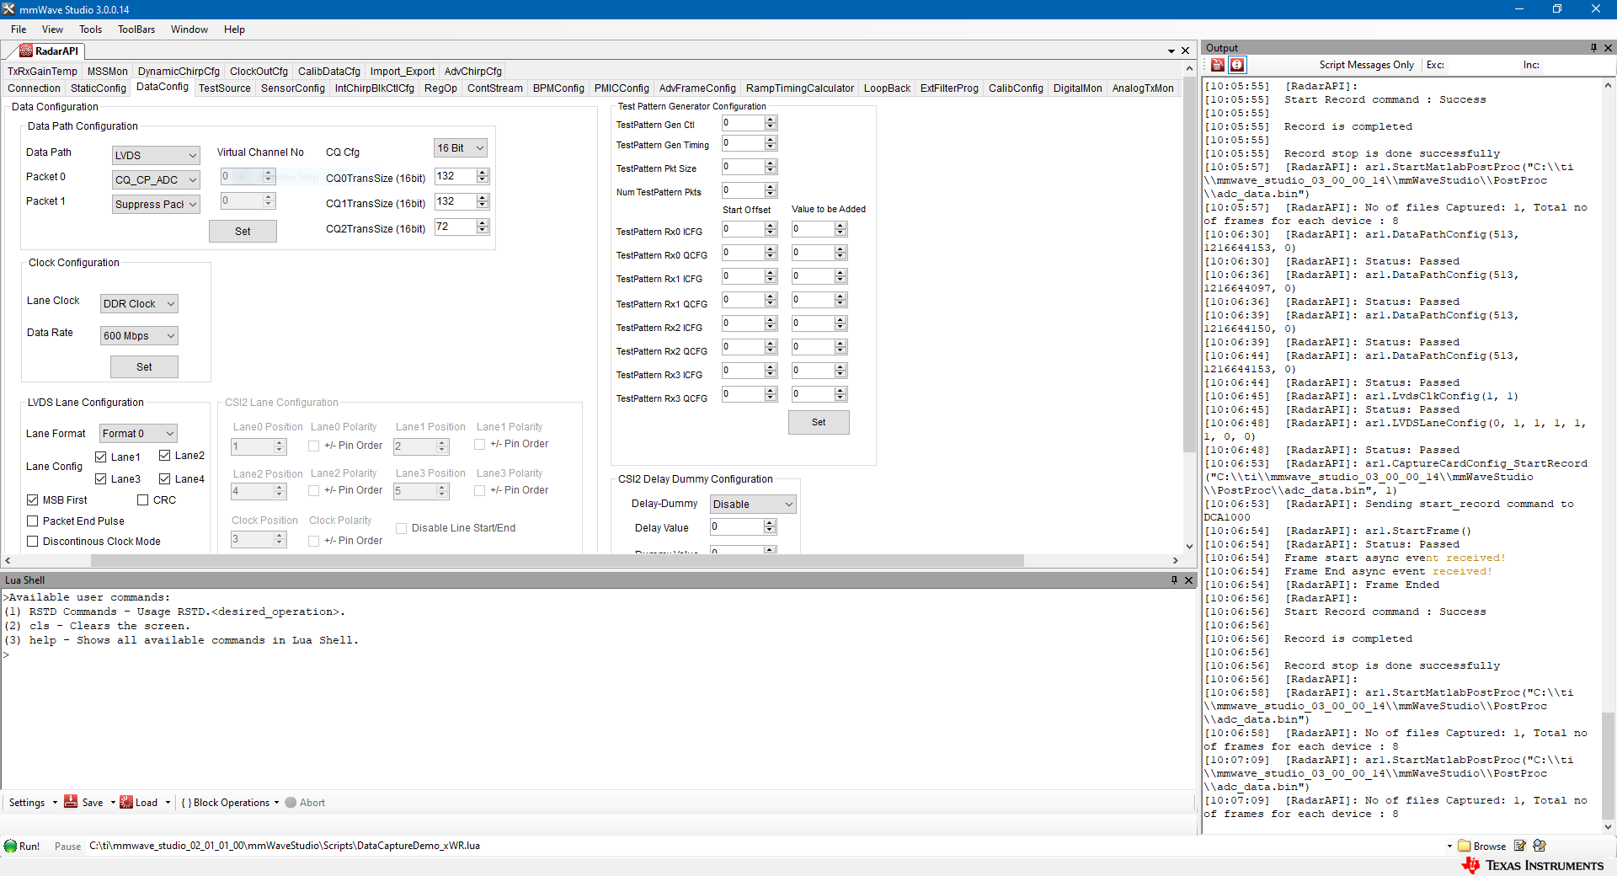Clear the Output log with trash icon

click(x=1218, y=65)
